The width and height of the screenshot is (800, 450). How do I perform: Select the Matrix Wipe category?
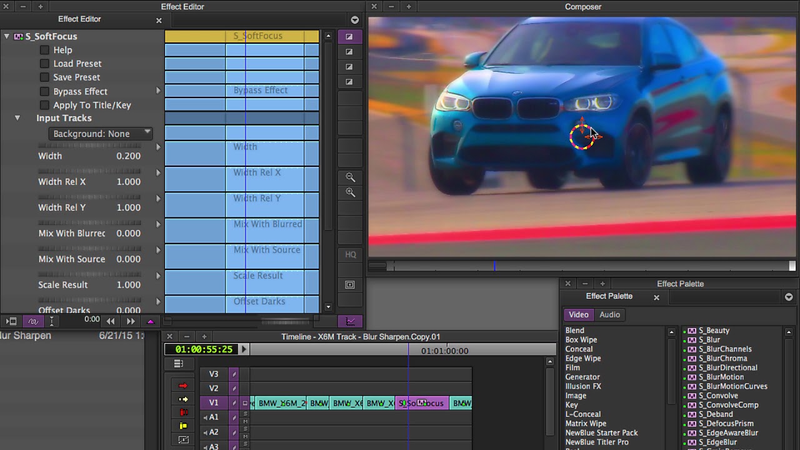pos(586,423)
